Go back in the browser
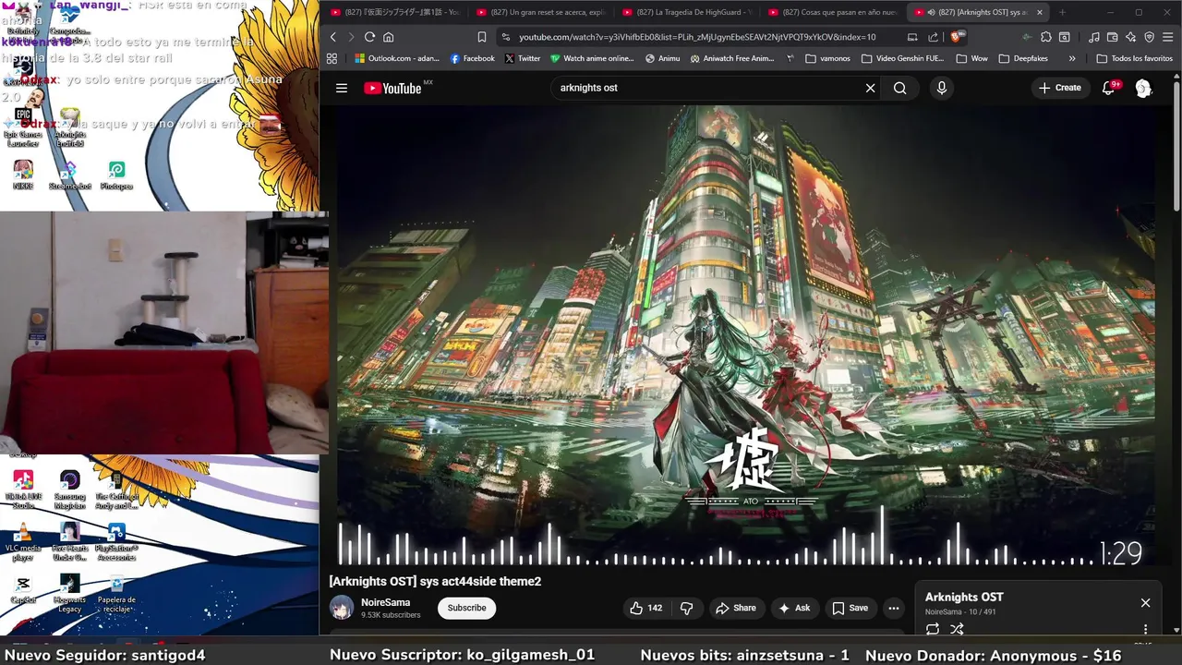 pyautogui.click(x=333, y=37)
